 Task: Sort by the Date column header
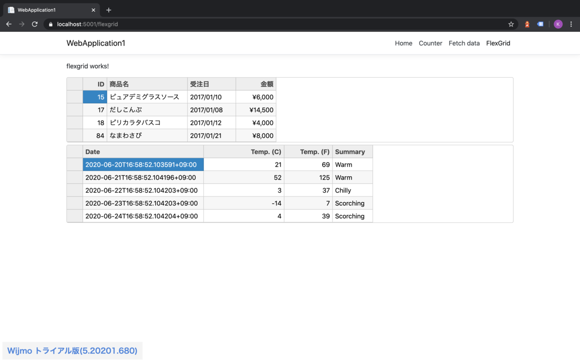143,152
